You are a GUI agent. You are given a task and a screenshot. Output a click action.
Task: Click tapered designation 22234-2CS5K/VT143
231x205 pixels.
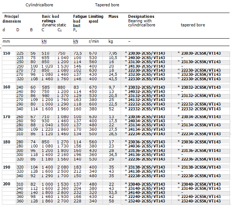coord(201,133)
